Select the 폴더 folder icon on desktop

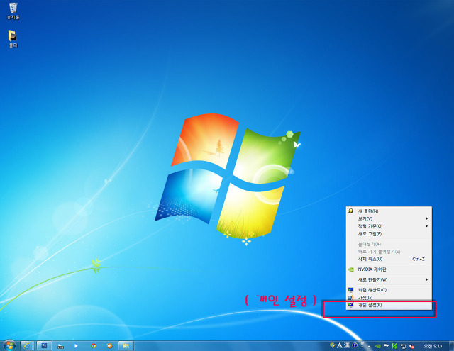13,39
